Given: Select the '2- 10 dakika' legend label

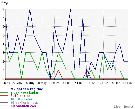Looking at the screenshot, I should tap(21, 96).
